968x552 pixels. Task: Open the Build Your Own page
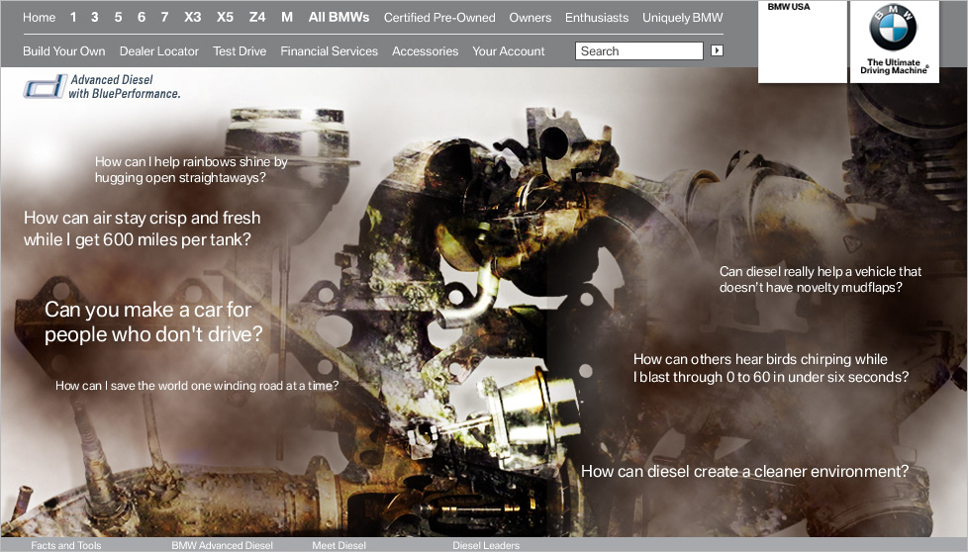(64, 51)
